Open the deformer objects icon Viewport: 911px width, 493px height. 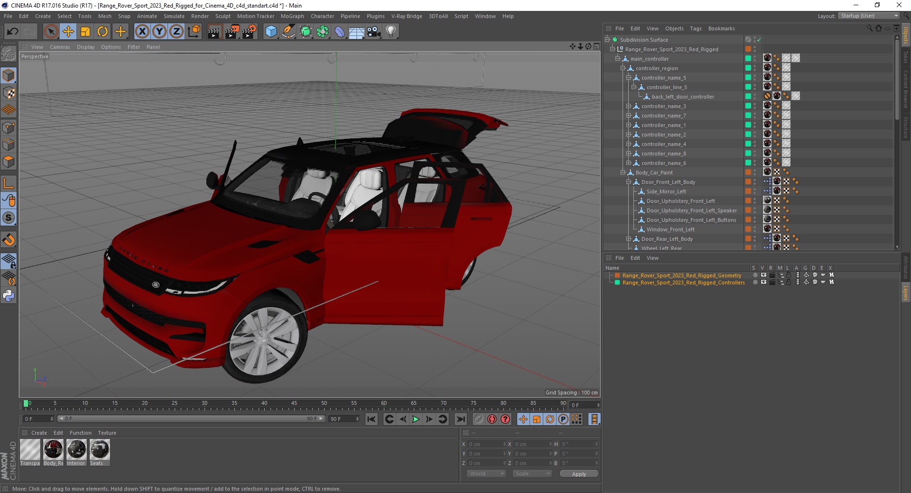coord(340,32)
